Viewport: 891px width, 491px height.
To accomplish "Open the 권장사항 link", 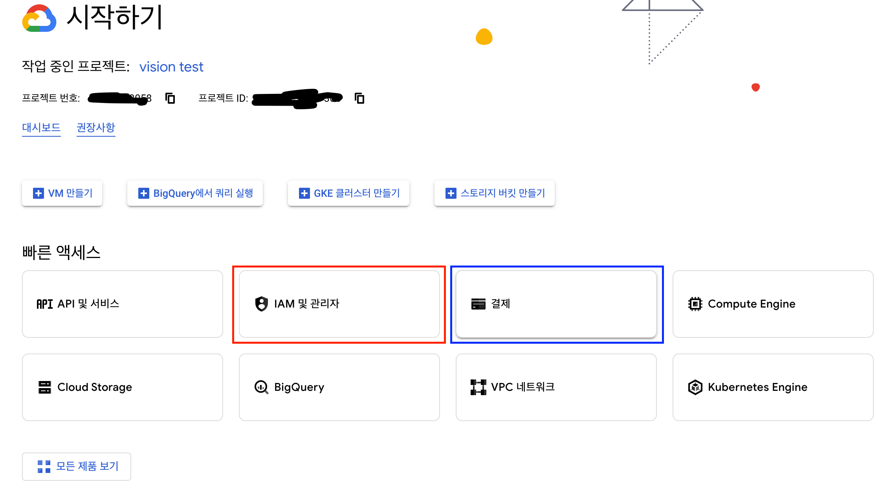I will tap(96, 127).
